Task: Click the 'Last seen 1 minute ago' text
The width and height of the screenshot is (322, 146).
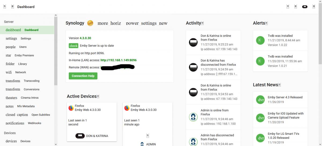Action: click(132, 122)
